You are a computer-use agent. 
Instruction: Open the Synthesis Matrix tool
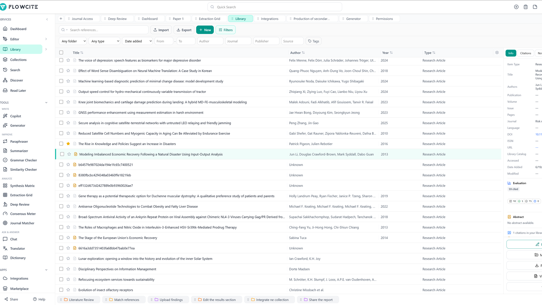[x=22, y=186]
